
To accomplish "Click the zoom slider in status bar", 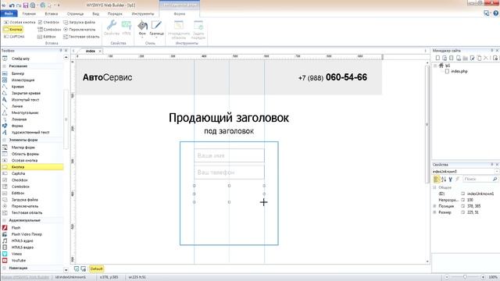I will point(465,278).
